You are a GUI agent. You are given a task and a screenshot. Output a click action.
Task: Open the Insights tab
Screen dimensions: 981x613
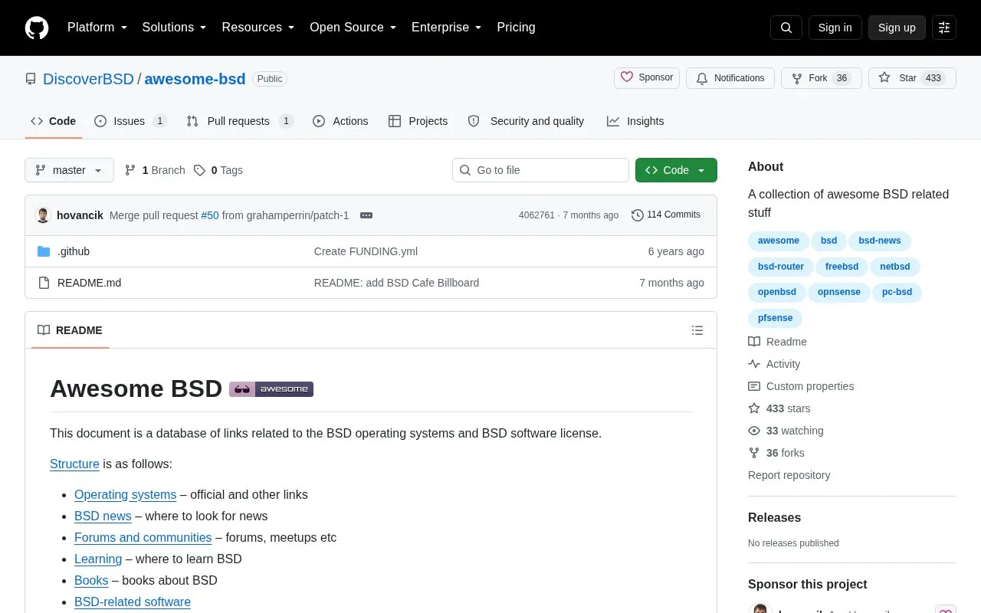[x=635, y=121]
